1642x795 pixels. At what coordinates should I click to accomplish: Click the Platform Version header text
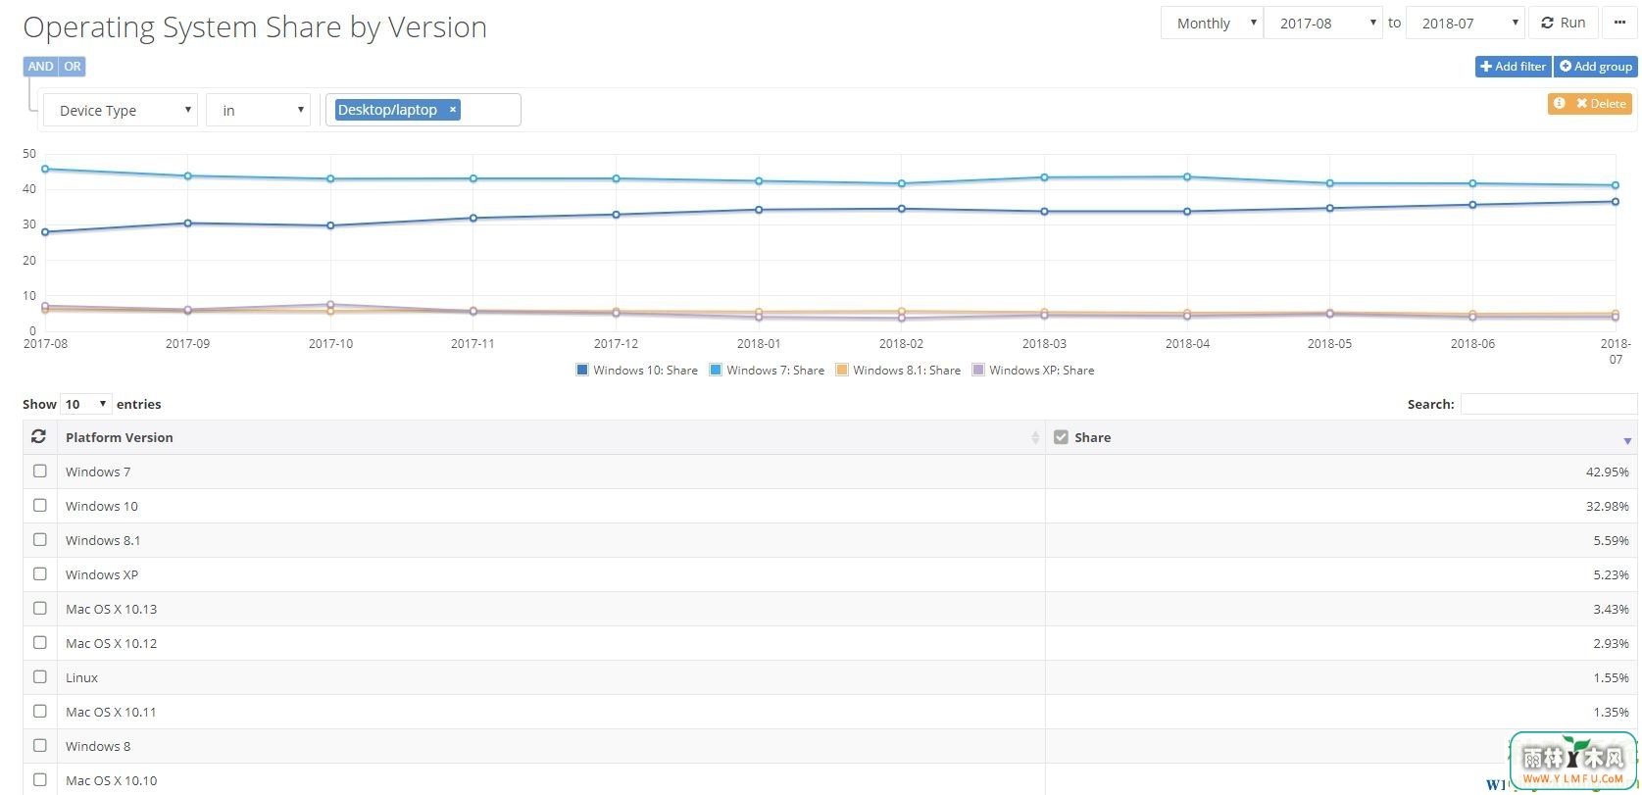(x=120, y=437)
